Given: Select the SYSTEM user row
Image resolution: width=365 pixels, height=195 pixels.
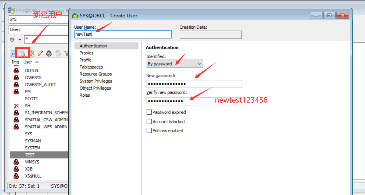Looking at the screenshot, I should pyautogui.click(x=39, y=148).
